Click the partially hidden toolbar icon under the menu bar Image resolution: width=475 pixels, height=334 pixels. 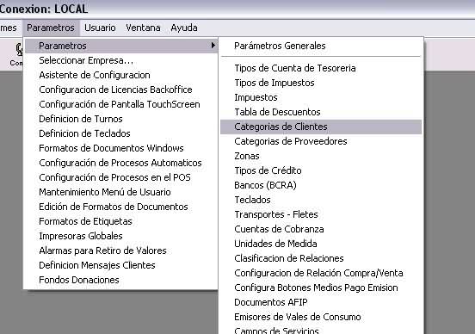click(17, 54)
